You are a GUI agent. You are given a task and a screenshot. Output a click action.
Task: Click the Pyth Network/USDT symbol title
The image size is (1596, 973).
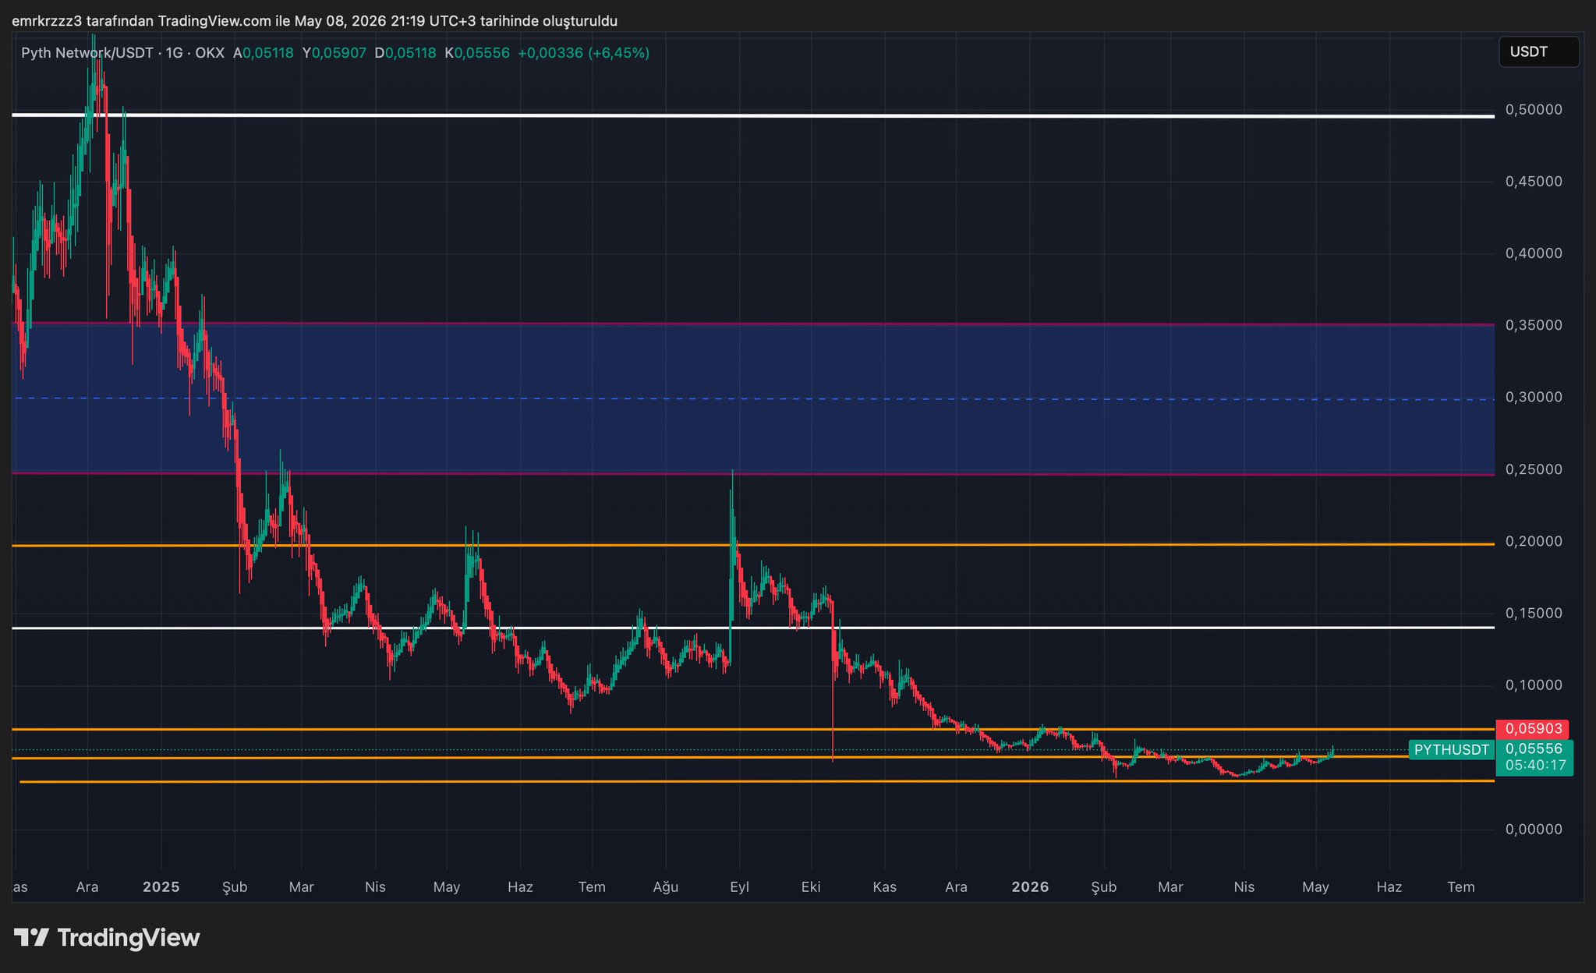(x=87, y=53)
